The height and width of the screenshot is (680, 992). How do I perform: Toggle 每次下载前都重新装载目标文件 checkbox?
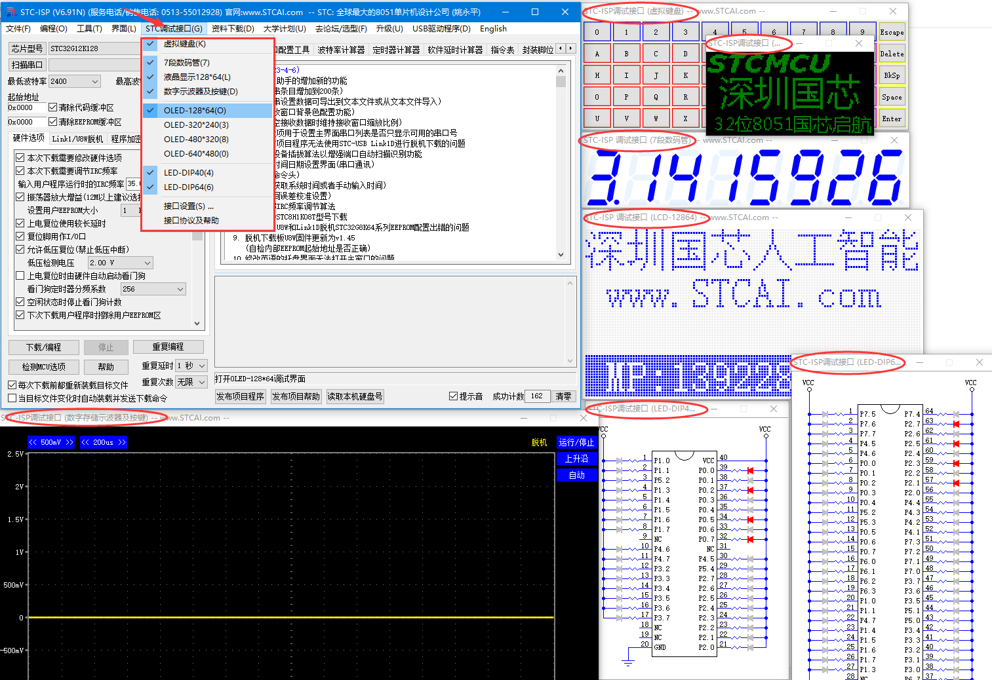pyautogui.click(x=12, y=385)
